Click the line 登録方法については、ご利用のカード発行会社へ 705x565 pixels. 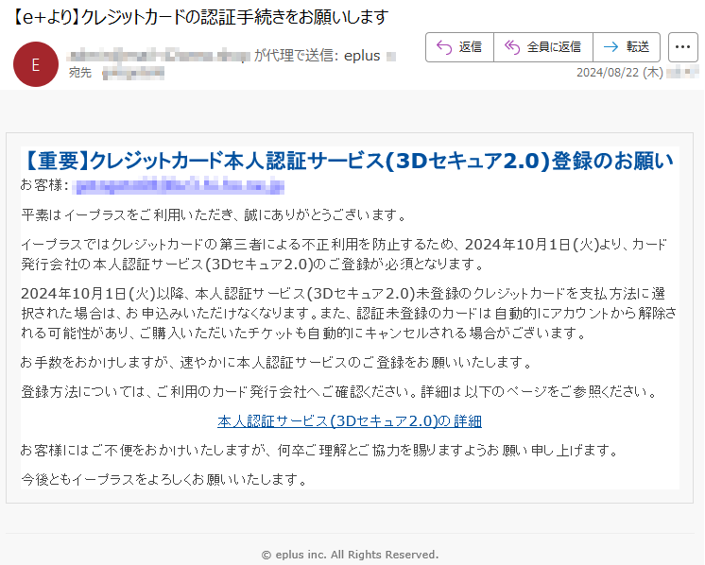340,391
